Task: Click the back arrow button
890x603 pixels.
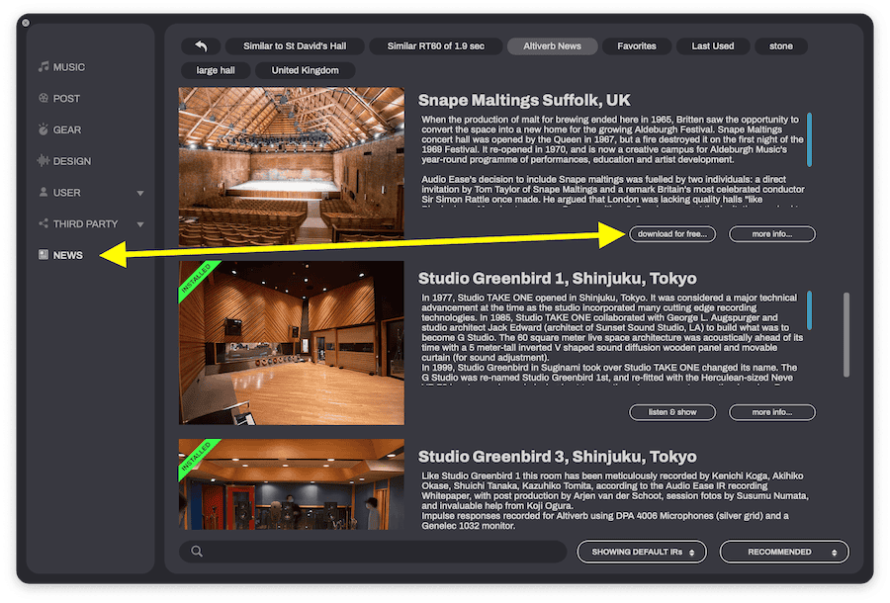Action: pyautogui.click(x=202, y=45)
